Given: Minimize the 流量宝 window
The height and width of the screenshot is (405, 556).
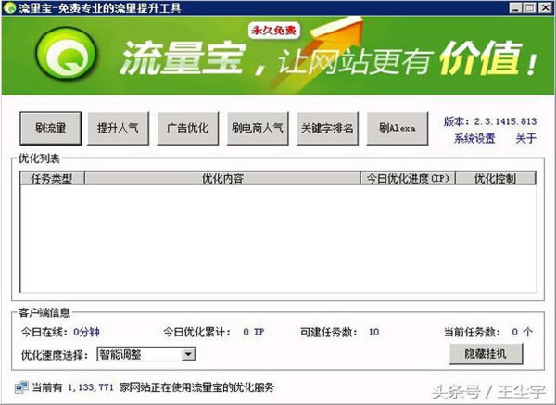Looking at the screenshot, I should 516,7.
